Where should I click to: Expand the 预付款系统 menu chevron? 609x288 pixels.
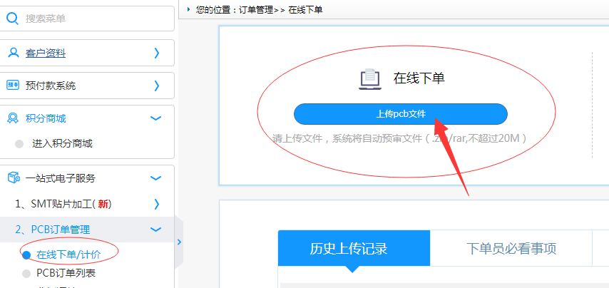[156, 86]
